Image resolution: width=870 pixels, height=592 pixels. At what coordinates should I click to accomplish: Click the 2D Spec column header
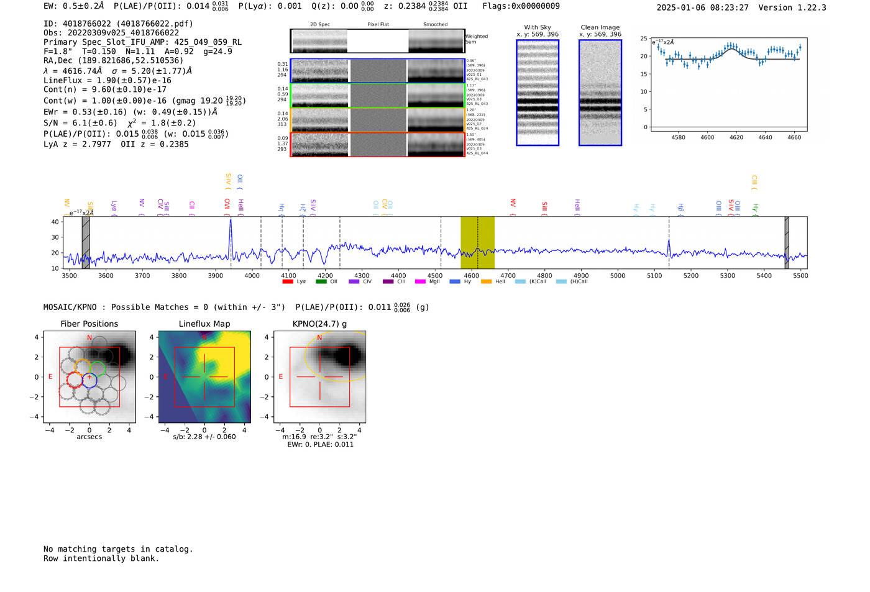319,25
